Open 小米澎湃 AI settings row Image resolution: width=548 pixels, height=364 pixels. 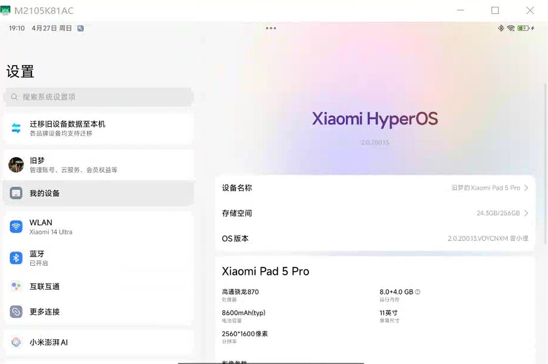click(x=99, y=342)
